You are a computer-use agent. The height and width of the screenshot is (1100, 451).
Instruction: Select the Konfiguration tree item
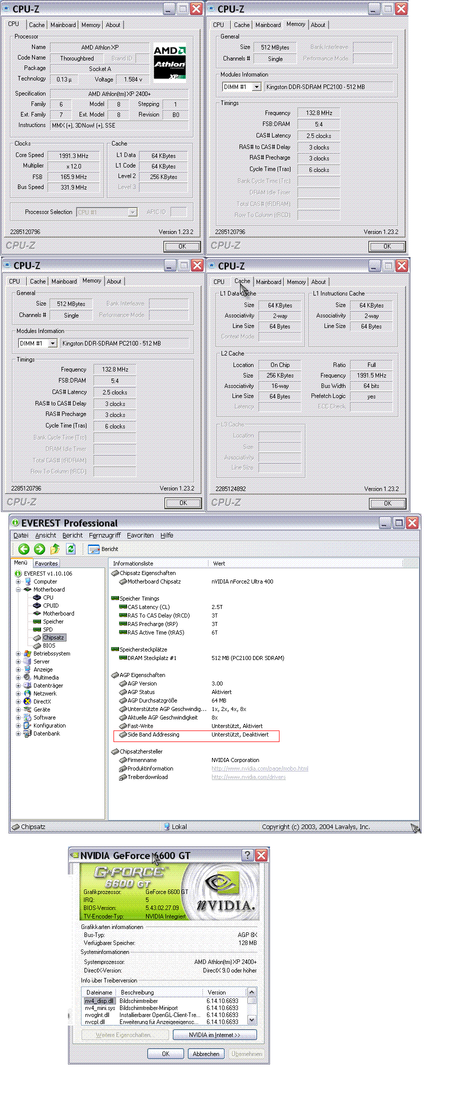point(49,725)
